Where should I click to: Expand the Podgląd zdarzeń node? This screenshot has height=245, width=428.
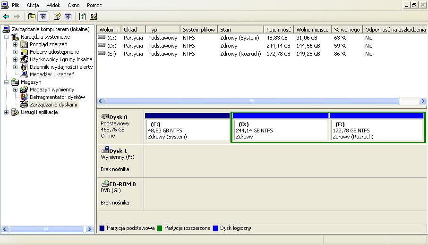click(x=15, y=44)
